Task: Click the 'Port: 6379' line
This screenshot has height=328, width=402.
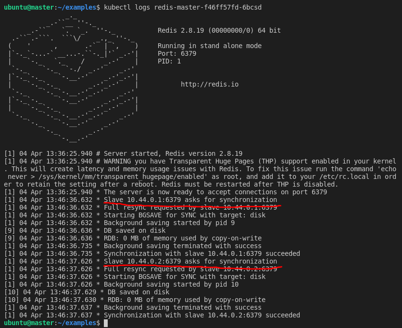Action: (177, 53)
